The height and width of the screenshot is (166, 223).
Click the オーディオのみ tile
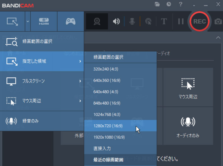click(188, 126)
